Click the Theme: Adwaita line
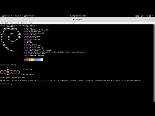The image size is (155, 116). click(33, 46)
